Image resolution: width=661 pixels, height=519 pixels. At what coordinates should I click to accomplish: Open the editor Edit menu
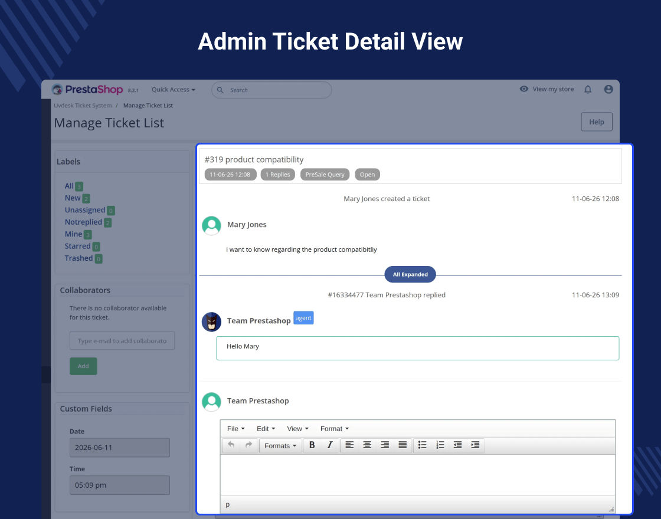[266, 428]
